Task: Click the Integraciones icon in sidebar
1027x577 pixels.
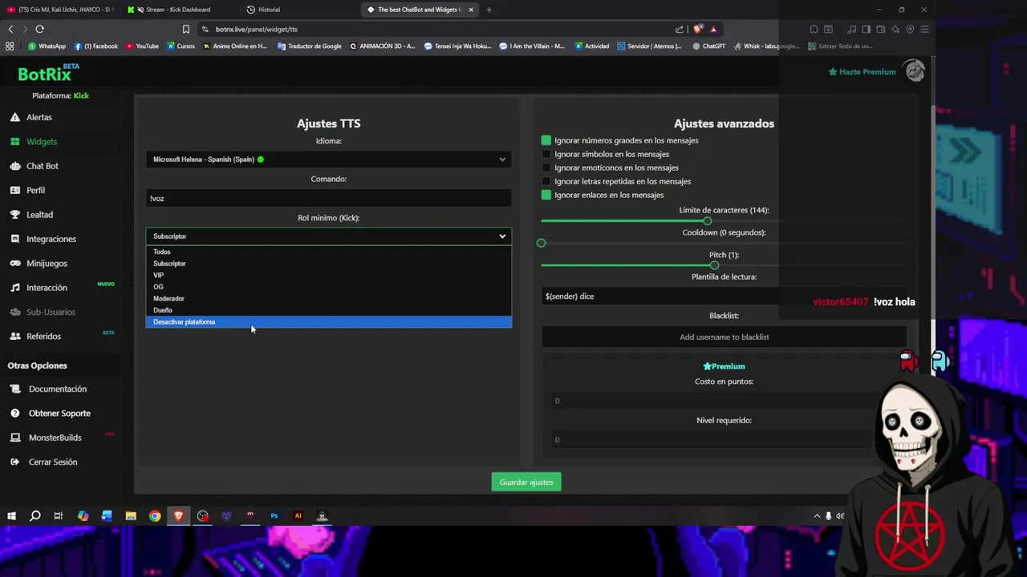Action: coord(15,239)
